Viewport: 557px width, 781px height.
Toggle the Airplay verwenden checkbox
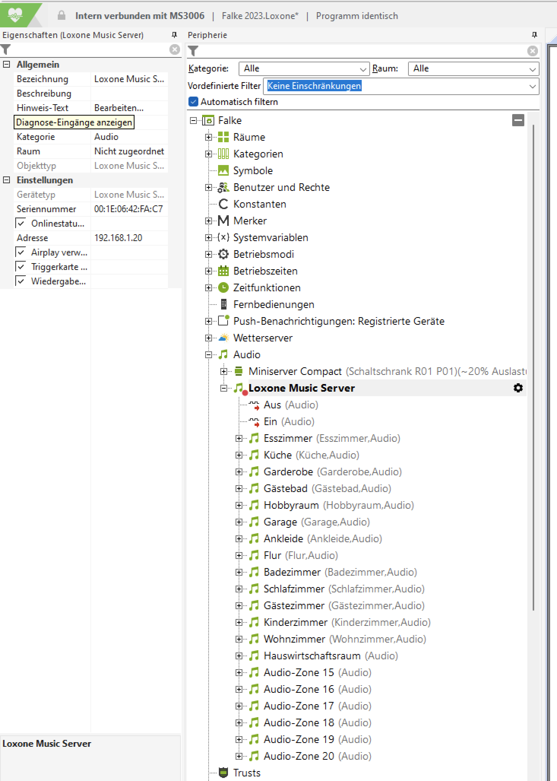pos(21,252)
